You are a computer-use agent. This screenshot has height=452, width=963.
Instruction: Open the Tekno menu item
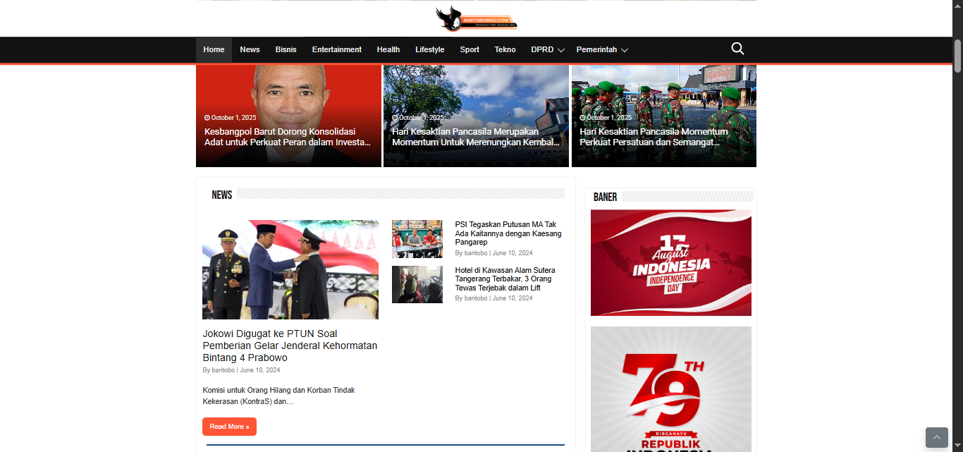point(505,50)
